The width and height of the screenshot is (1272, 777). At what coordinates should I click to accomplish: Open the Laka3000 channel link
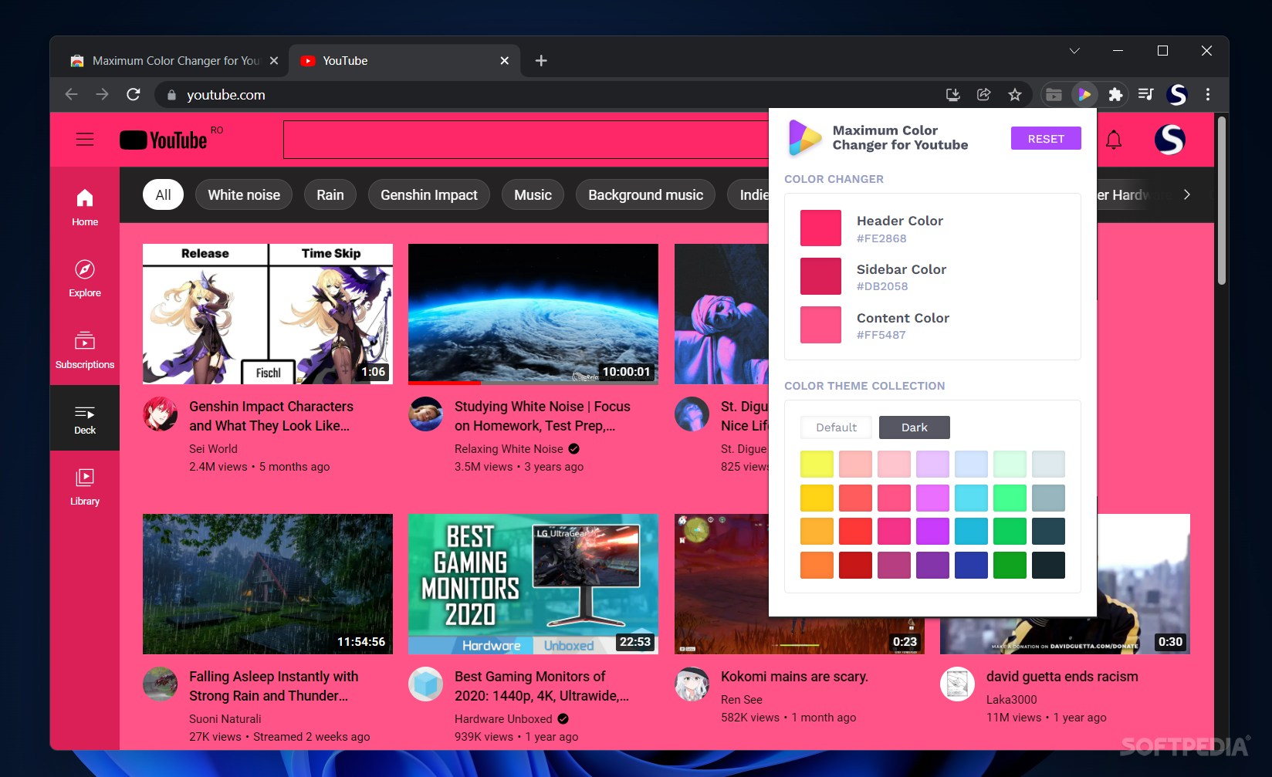tap(1011, 700)
